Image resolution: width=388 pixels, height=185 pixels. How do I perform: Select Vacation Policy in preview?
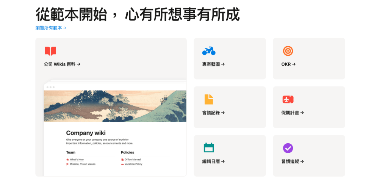click(133, 164)
